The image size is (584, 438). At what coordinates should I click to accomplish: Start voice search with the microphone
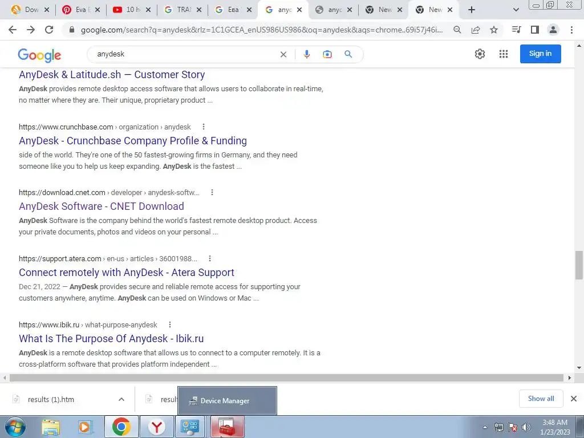pos(306,54)
